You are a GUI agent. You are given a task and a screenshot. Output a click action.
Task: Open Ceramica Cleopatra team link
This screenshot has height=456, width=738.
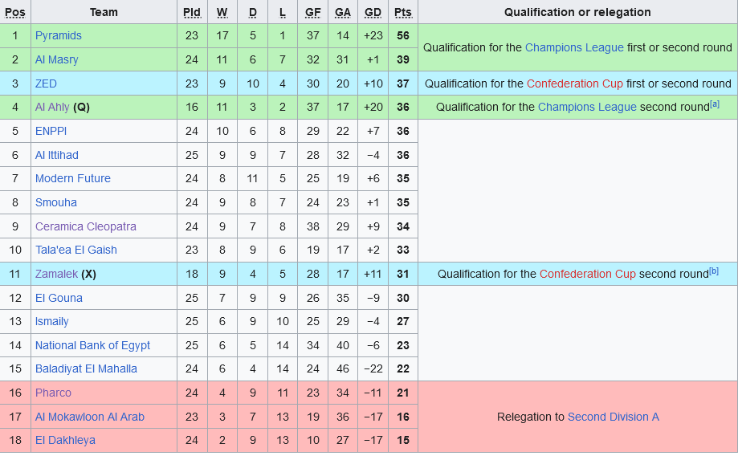(x=85, y=226)
